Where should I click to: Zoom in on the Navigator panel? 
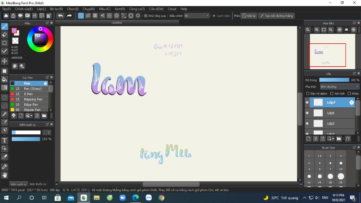[x=317, y=30]
